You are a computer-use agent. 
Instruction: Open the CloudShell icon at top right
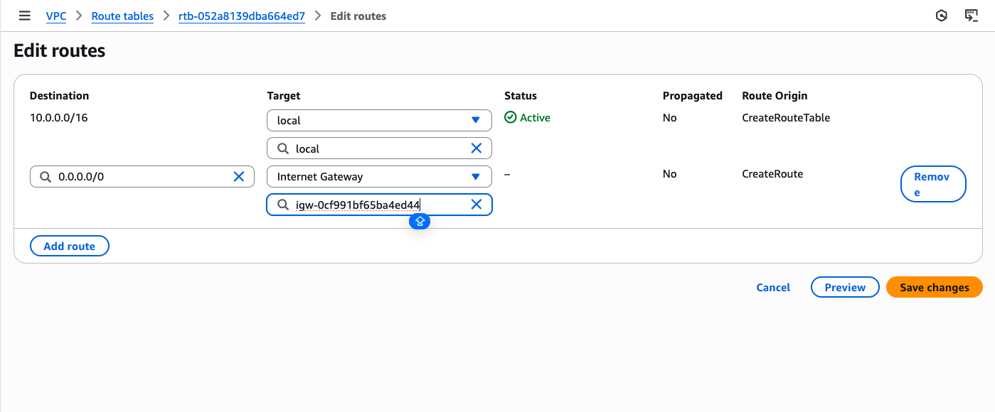[x=972, y=16]
